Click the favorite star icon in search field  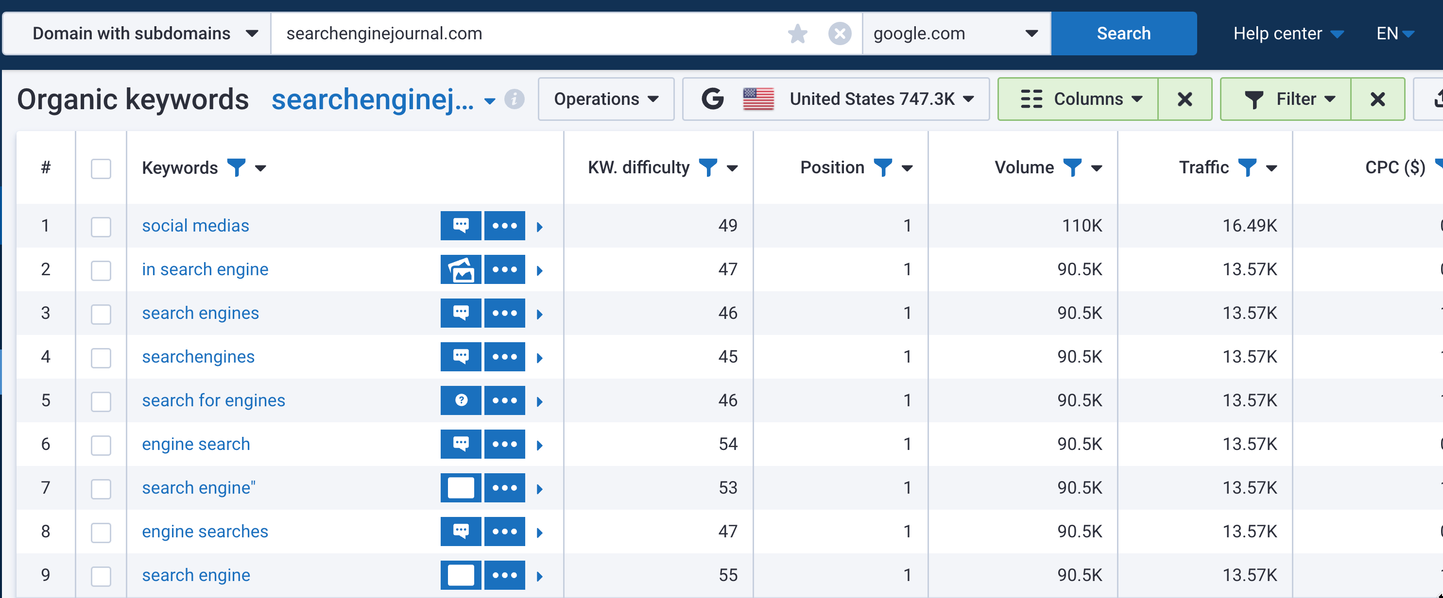pyautogui.click(x=797, y=33)
